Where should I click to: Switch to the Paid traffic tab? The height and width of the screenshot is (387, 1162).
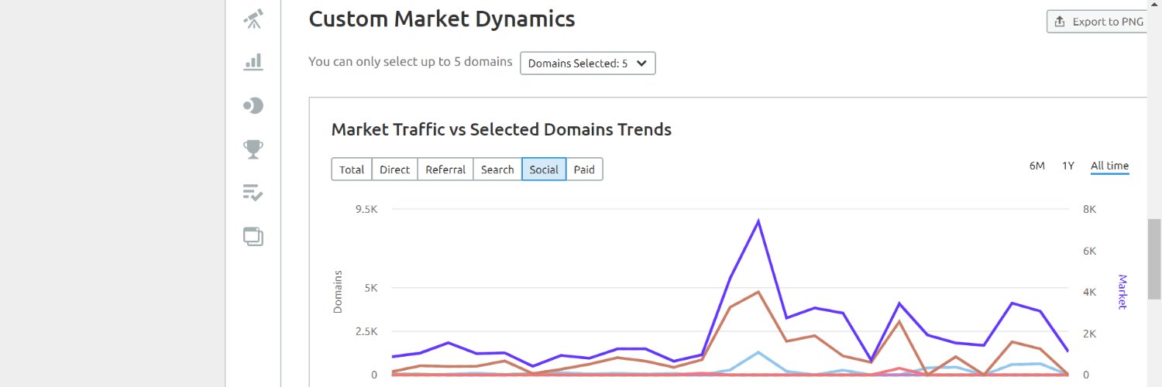pyautogui.click(x=584, y=170)
